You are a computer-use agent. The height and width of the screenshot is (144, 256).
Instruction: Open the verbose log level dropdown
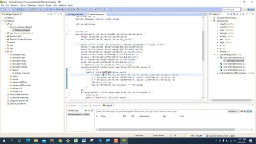(x=234, y=111)
